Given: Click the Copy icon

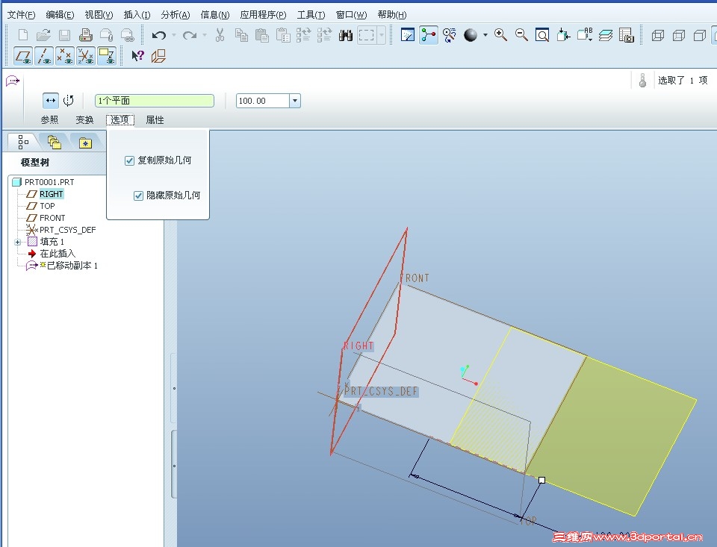Looking at the screenshot, I should (x=241, y=35).
